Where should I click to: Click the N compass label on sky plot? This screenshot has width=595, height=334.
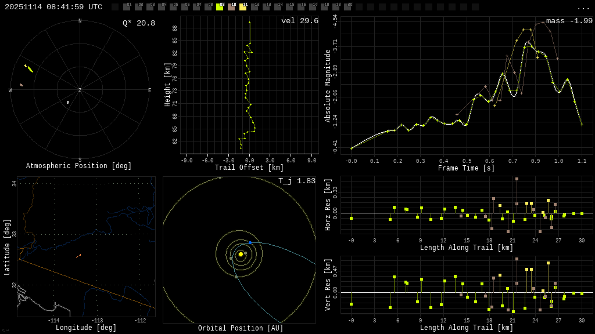(80, 21)
